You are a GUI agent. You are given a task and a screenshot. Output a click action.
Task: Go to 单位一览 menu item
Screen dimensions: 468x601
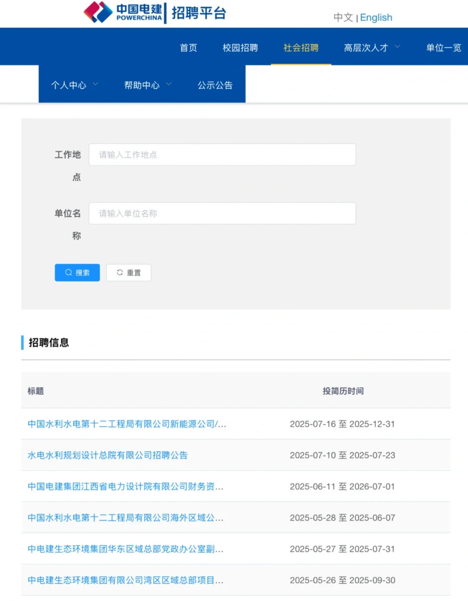point(444,48)
